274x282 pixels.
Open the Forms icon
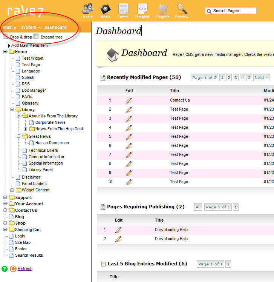(123, 9)
